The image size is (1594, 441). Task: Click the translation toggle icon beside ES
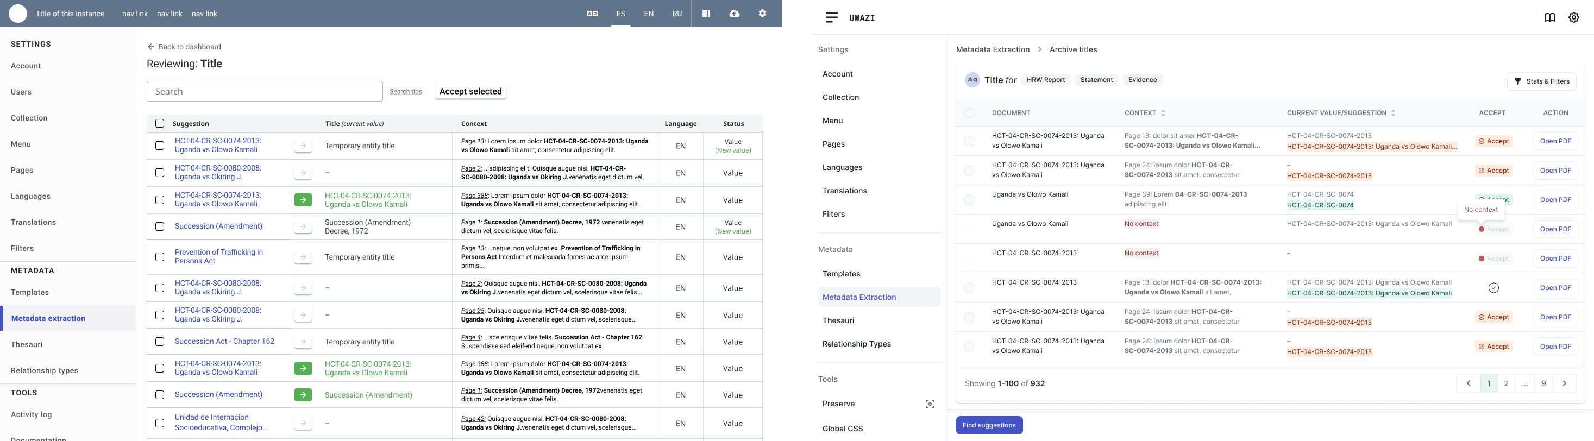[x=592, y=14]
